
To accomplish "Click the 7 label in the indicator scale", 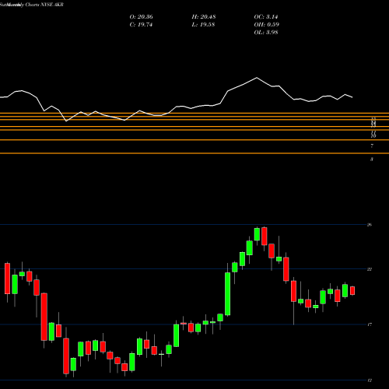I will (x=372, y=146).
